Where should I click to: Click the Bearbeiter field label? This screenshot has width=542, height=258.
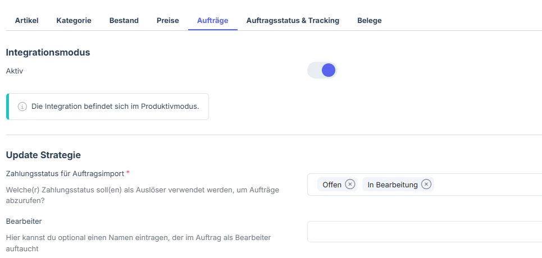[x=24, y=222]
